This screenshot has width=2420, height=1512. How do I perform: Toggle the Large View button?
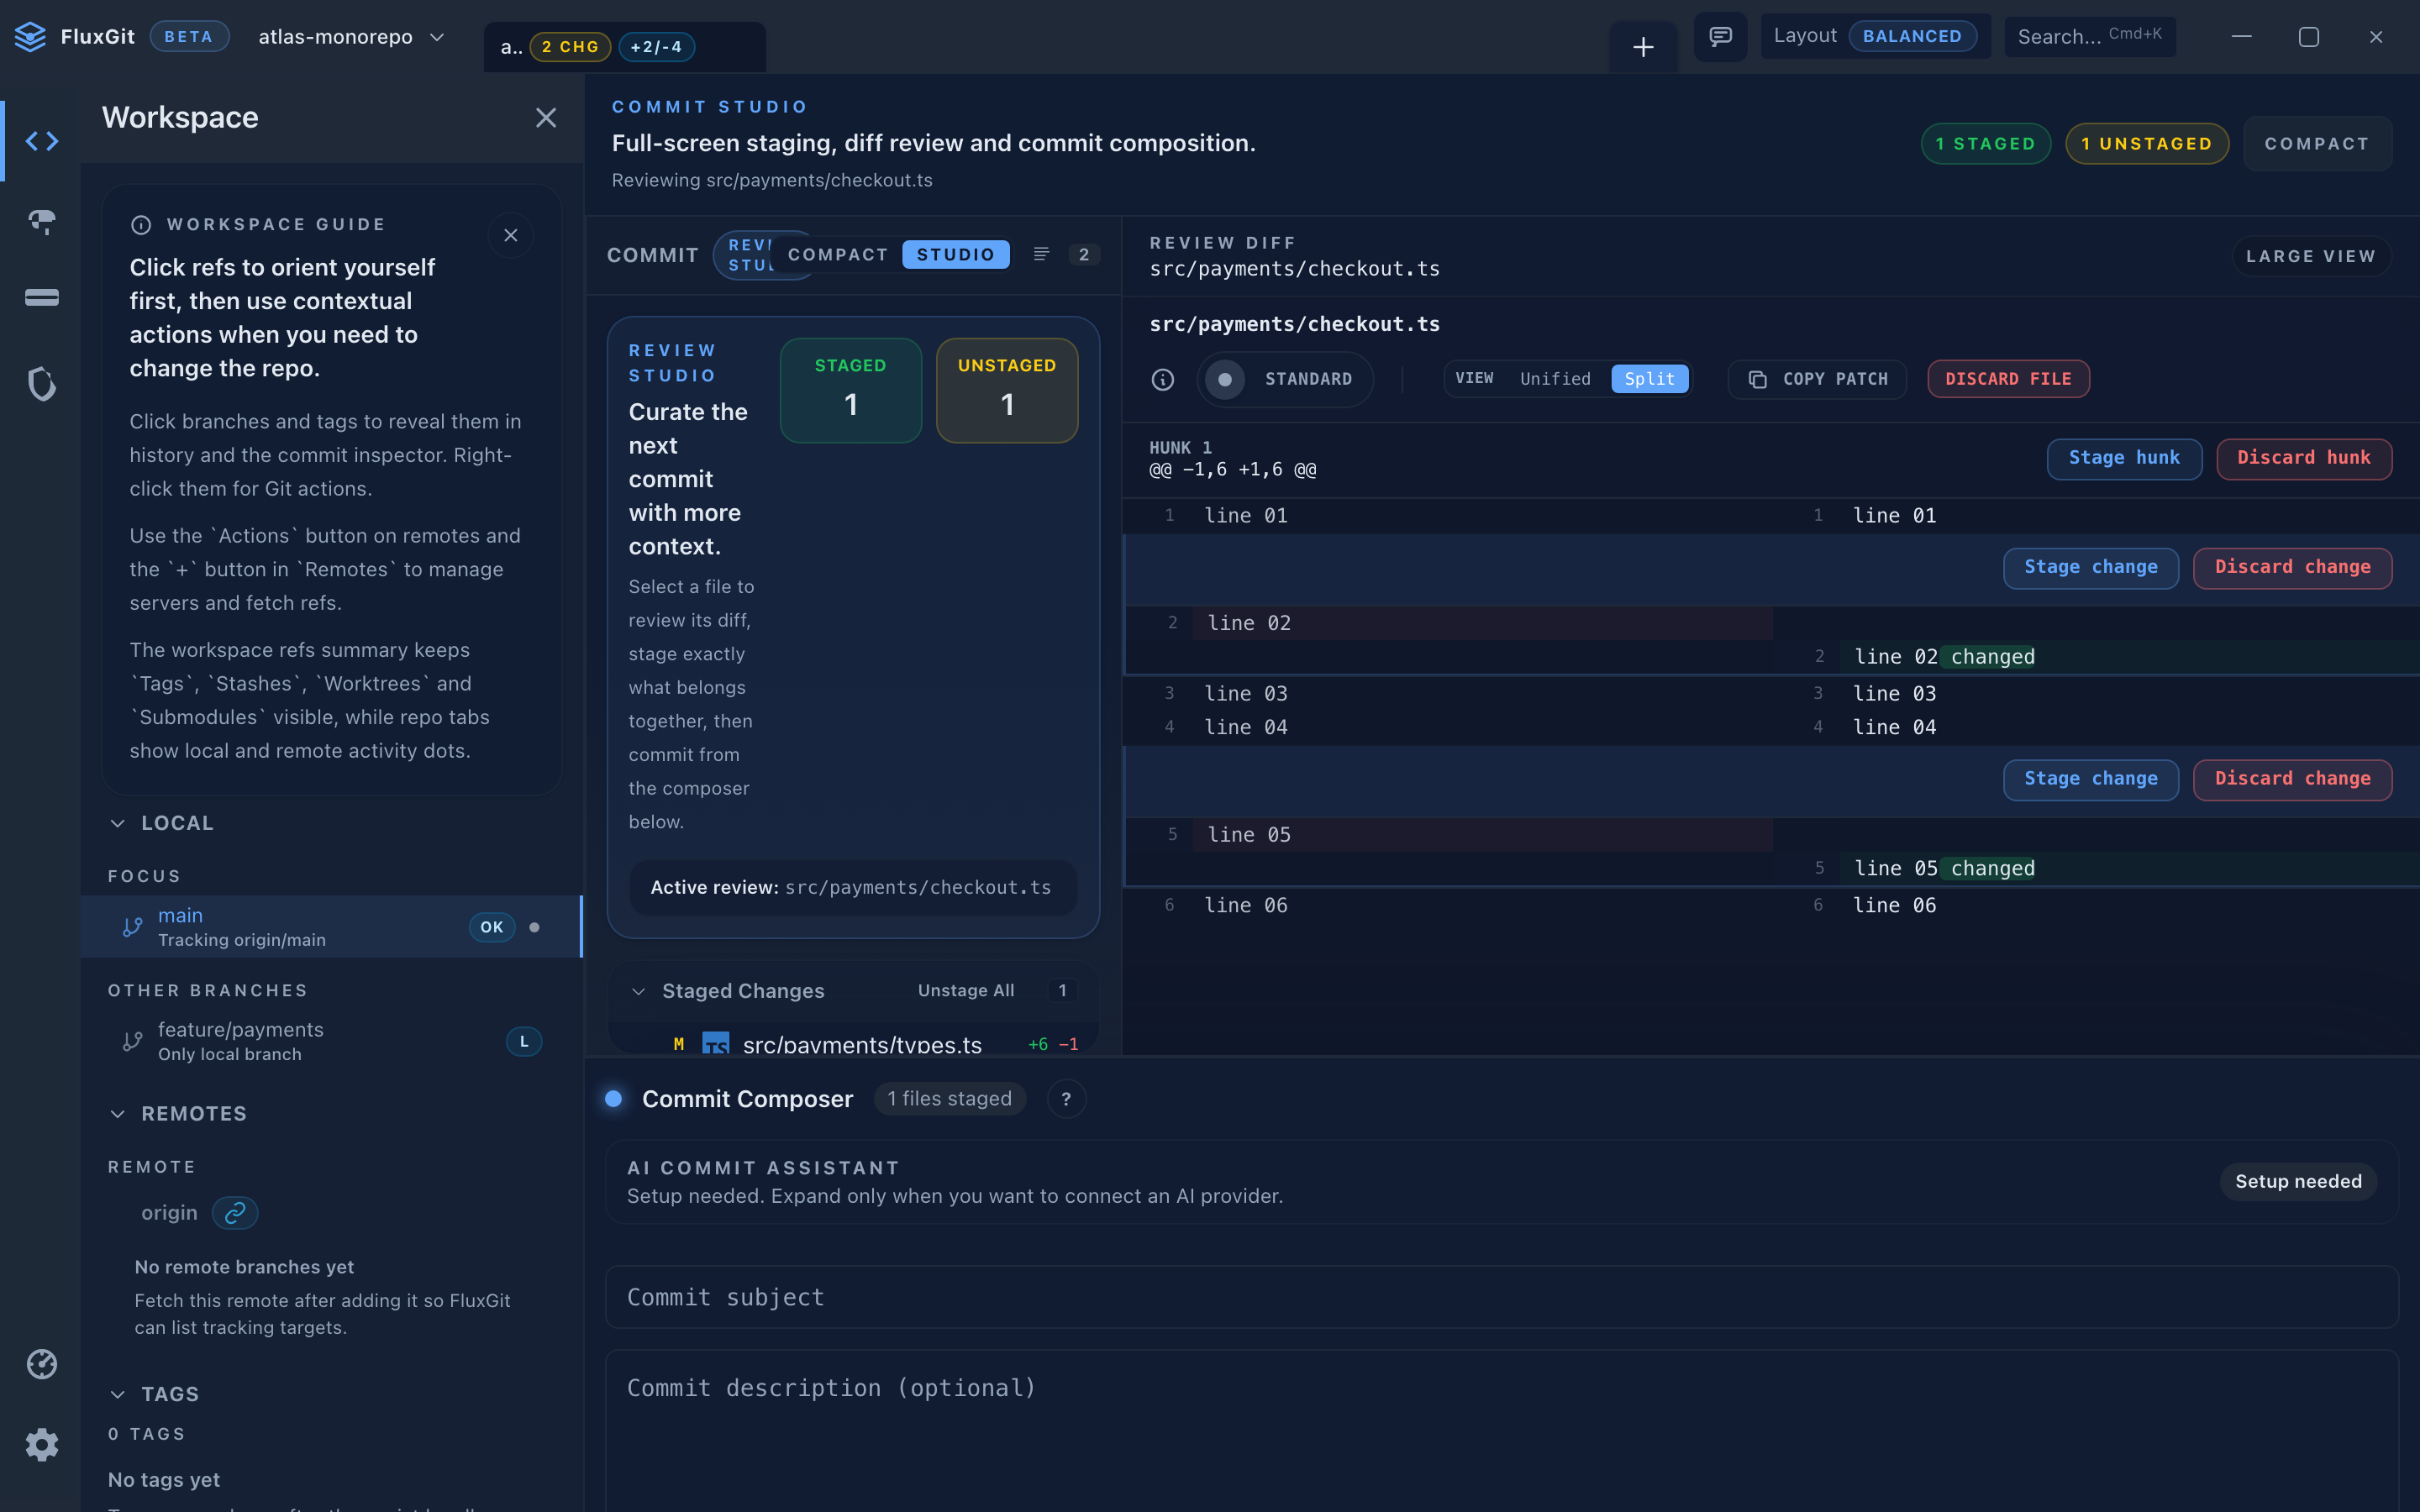click(2311, 256)
